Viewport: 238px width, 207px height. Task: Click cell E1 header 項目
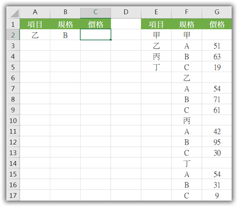pos(156,24)
